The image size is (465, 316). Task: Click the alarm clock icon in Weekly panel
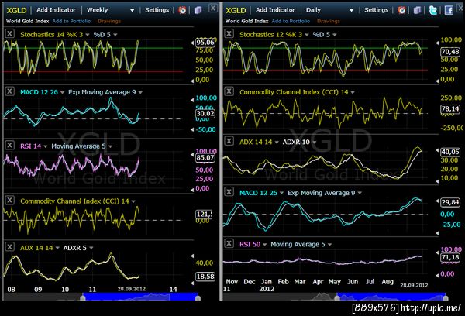tap(182, 10)
